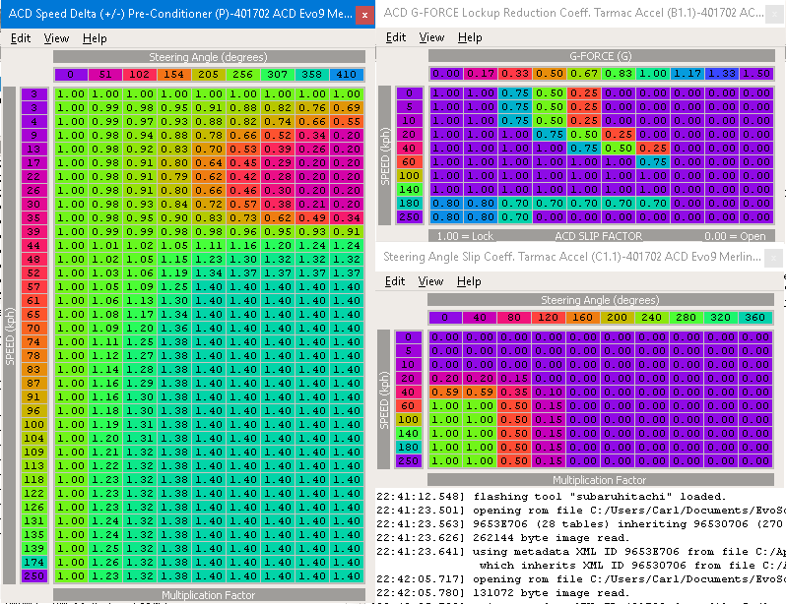The height and width of the screenshot is (604, 786).
Task: Open Help menu in Steering Angle Slip window
Action: click(470, 281)
